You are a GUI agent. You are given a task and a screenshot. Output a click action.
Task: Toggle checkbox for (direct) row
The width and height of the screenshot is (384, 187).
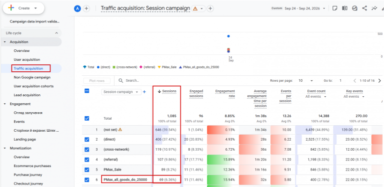tap(86, 140)
